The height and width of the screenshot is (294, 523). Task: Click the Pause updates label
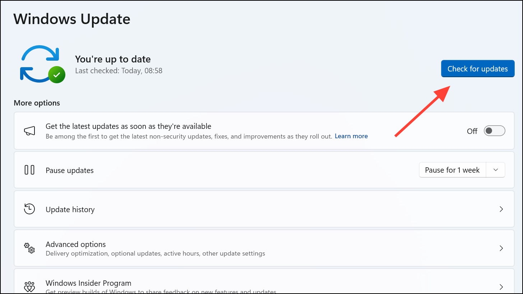point(70,171)
